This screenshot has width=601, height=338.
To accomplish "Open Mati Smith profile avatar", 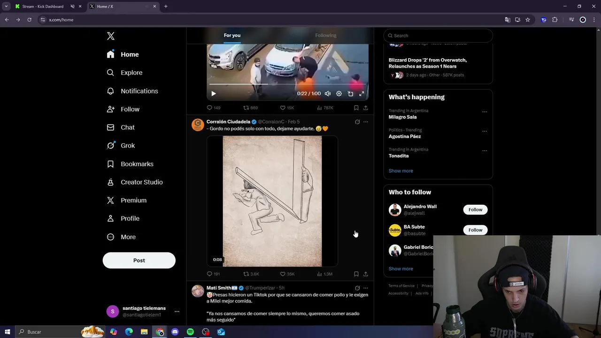I will point(198,291).
